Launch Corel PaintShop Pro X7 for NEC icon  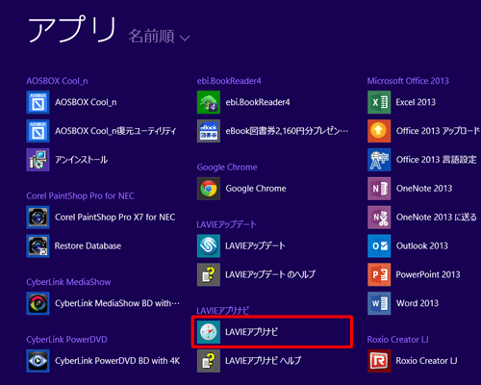[x=38, y=218]
